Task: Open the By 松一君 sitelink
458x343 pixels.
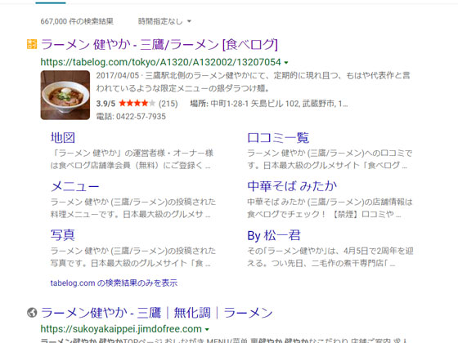Action: (x=274, y=235)
